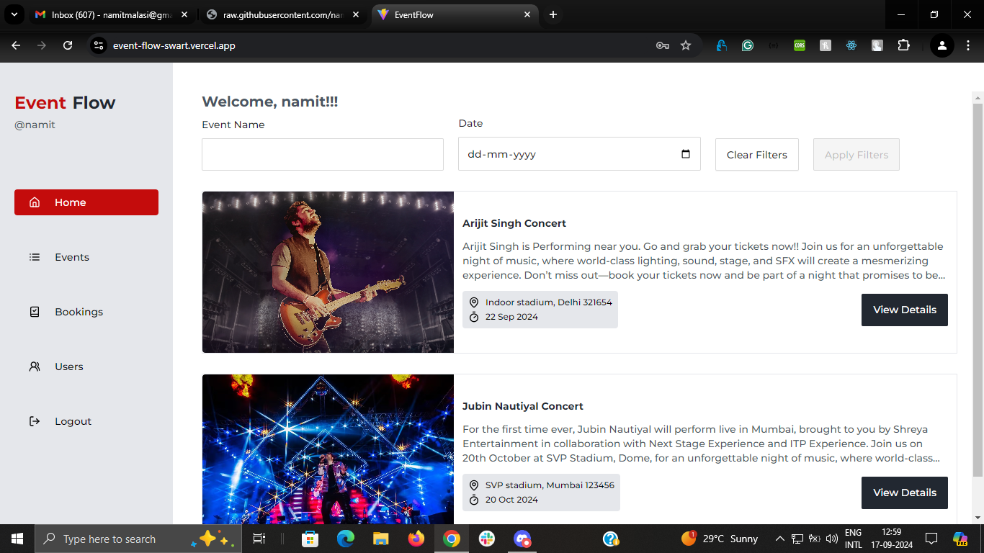
Task: Open the Extensions puzzle menu
Action: [x=903, y=45]
